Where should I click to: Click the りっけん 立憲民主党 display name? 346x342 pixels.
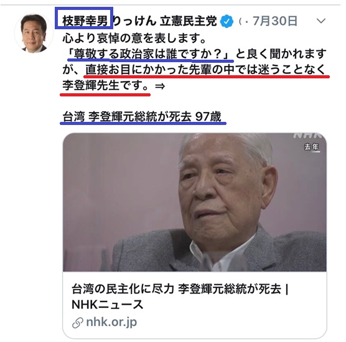[x=165, y=21]
